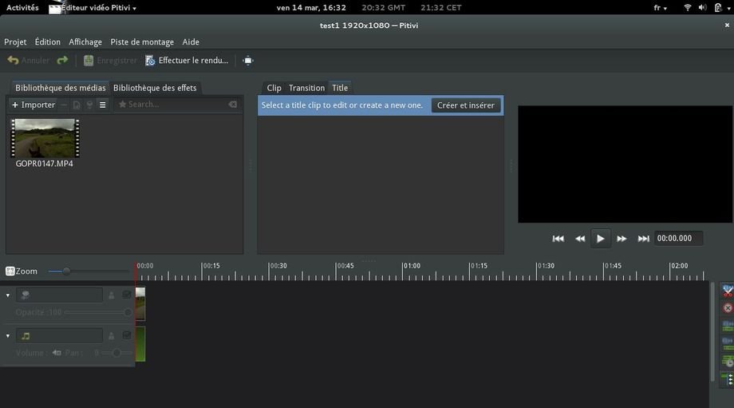Open the Piste de montage menu
The image size is (734, 408).
[x=142, y=42]
